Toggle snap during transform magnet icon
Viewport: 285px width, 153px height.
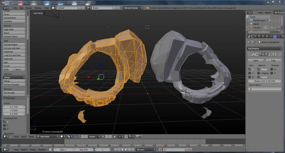[x=126, y=137]
